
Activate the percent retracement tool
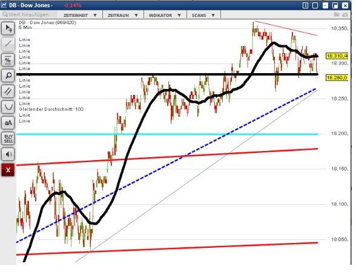(8, 60)
